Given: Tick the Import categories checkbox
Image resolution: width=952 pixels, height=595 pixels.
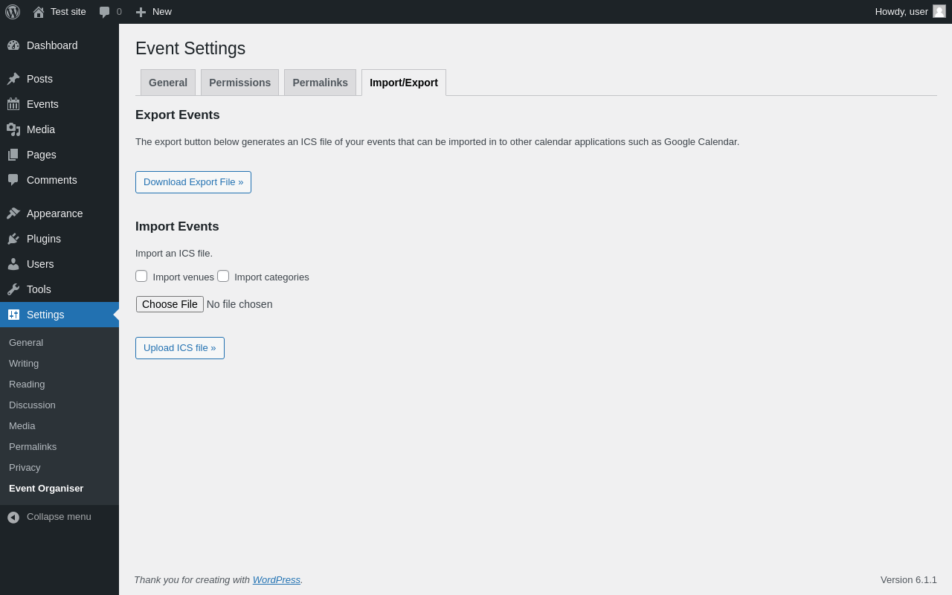Looking at the screenshot, I should tap(223, 276).
